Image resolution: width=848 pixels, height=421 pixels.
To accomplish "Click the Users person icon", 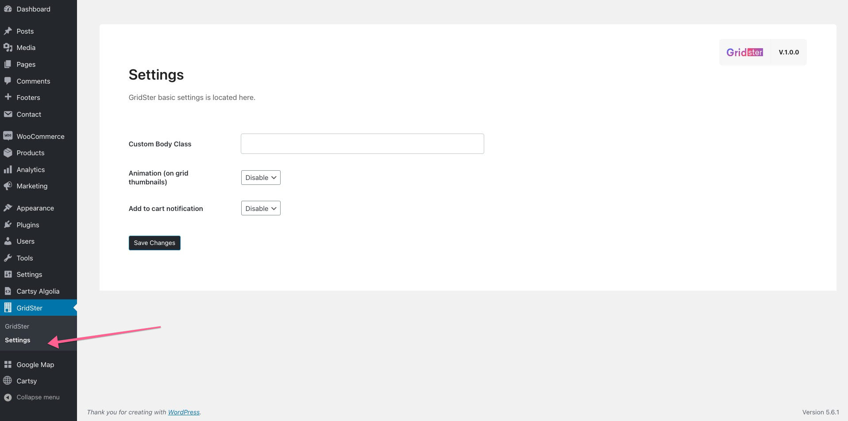I will pyautogui.click(x=8, y=241).
